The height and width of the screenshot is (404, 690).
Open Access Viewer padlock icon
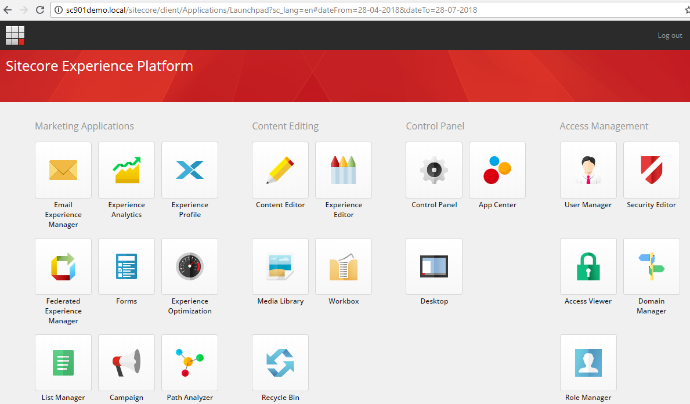588,266
